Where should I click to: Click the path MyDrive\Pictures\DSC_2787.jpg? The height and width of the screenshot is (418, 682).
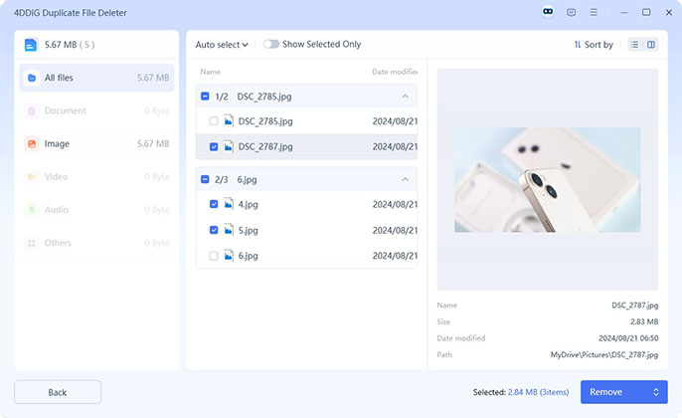coord(604,355)
